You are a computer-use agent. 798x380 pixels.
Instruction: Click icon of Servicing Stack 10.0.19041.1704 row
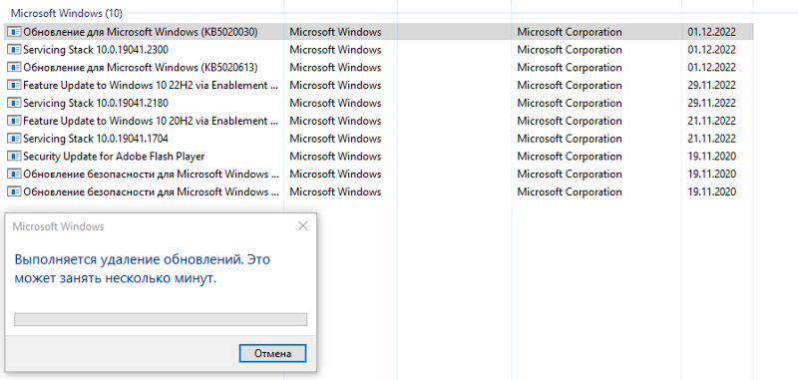click(x=14, y=139)
